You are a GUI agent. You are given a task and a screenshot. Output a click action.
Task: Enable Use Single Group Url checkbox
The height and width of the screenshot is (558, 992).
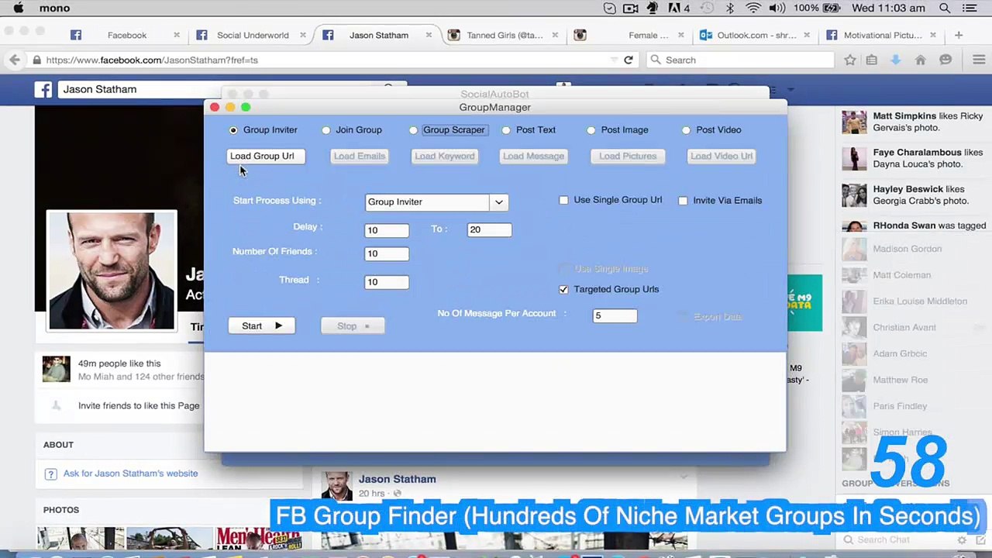(x=563, y=200)
